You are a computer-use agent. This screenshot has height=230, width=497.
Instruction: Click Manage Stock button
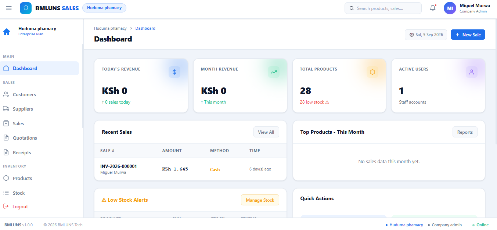[x=260, y=200]
